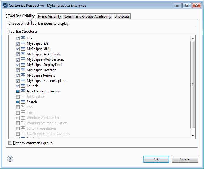Toggle the Launch toolbar checkbox

pos(18,86)
